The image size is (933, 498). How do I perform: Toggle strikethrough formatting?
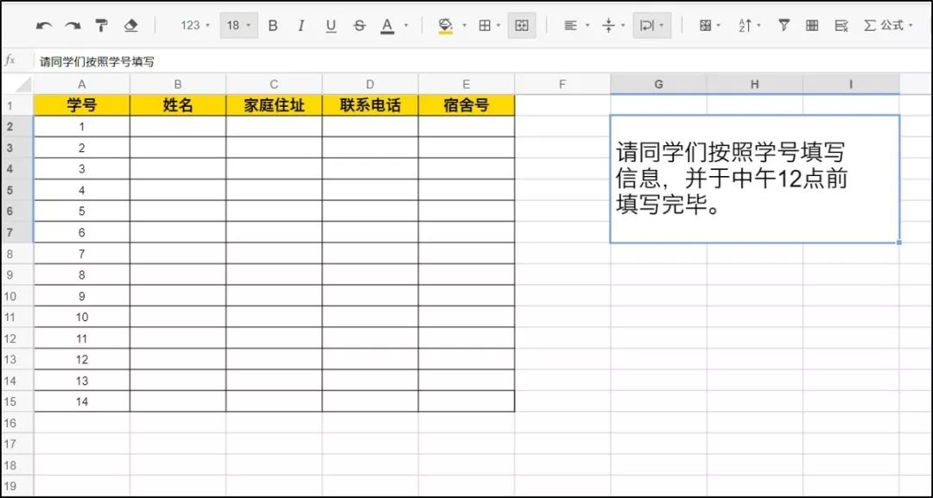(359, 25)
